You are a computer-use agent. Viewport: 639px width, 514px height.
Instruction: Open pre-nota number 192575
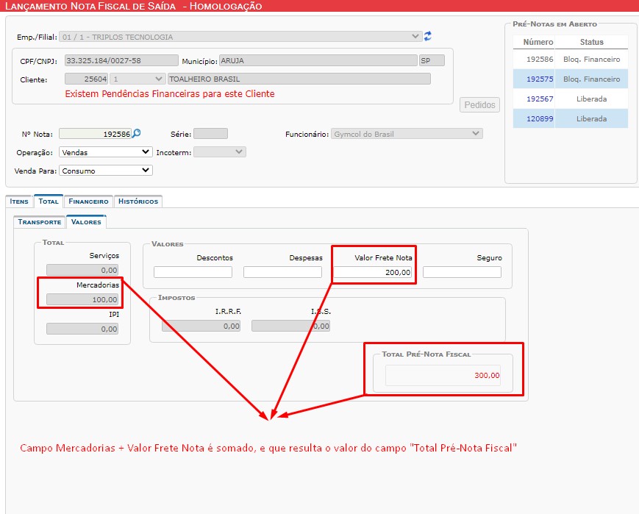(540, 79)
